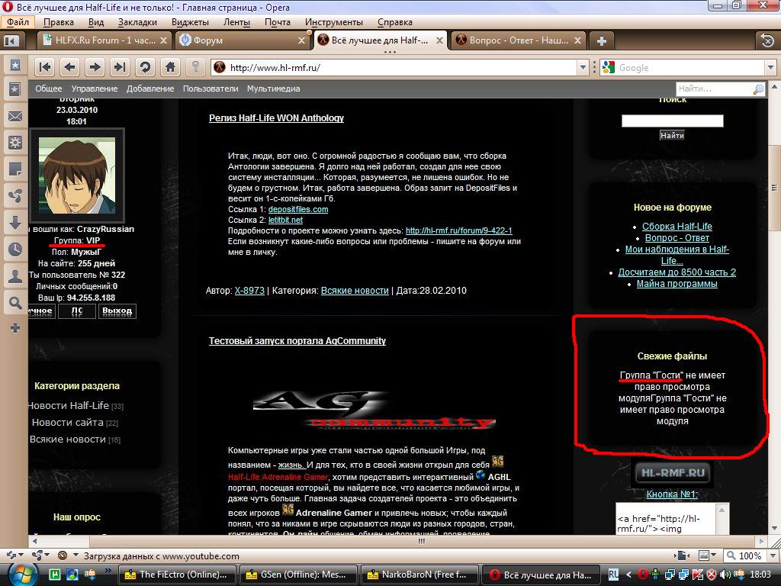Go back one page

tap(69, 67)
